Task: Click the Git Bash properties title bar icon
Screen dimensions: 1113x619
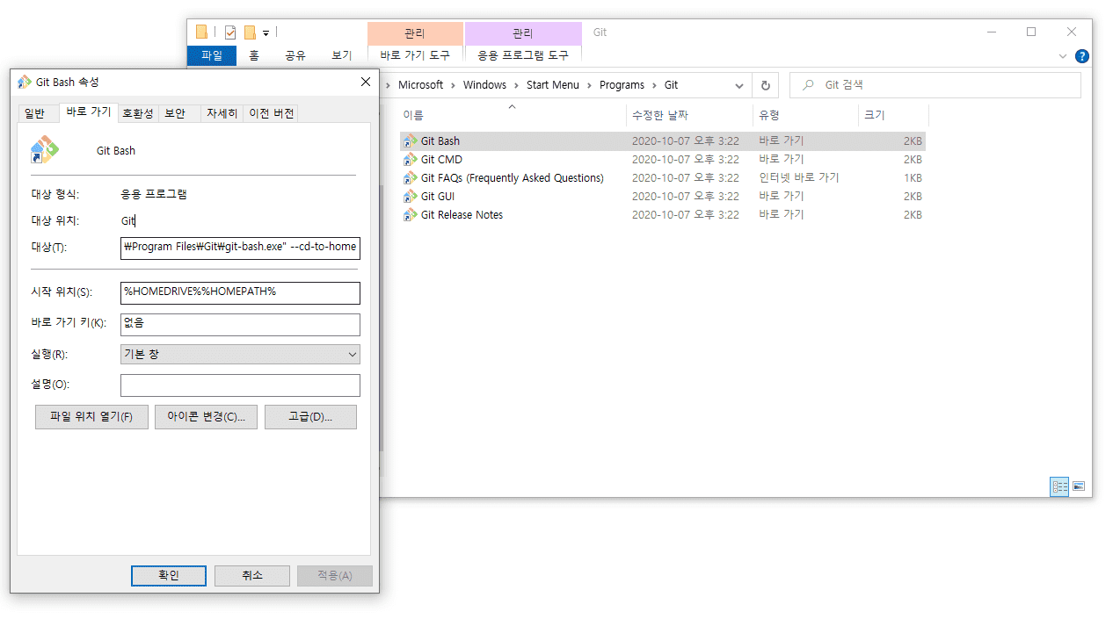Action: [x=25, y=82]
